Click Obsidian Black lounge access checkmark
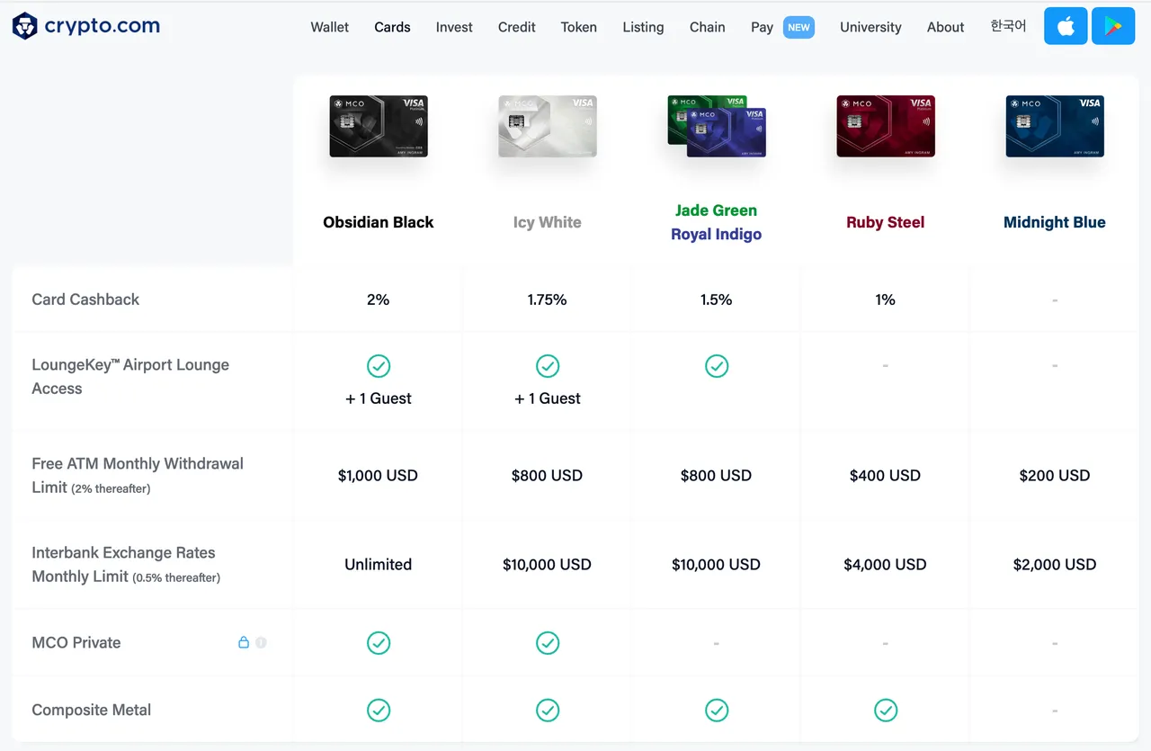The height and width of the screenshot is (751, 1151). click(x=379, y=366)
